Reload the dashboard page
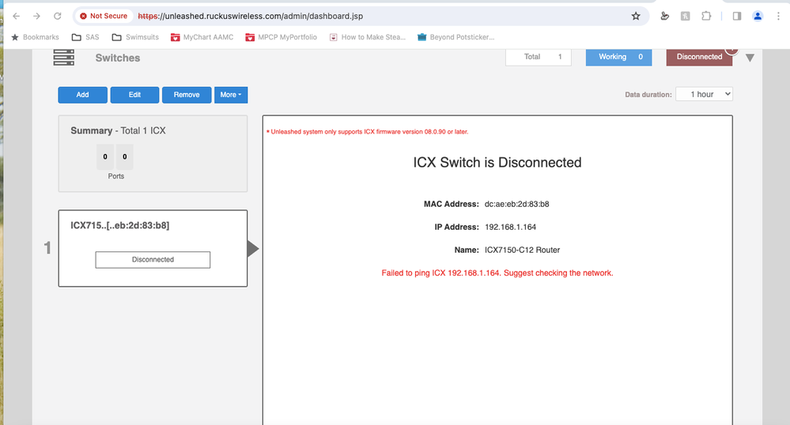Image resolution: width=790 pixels, height=425 pixels. pos(57,16)
